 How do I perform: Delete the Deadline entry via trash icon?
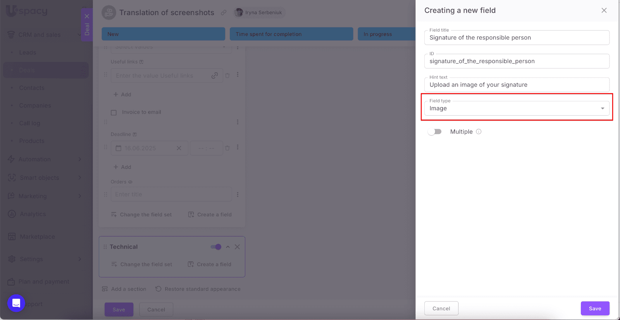point(227,148)
